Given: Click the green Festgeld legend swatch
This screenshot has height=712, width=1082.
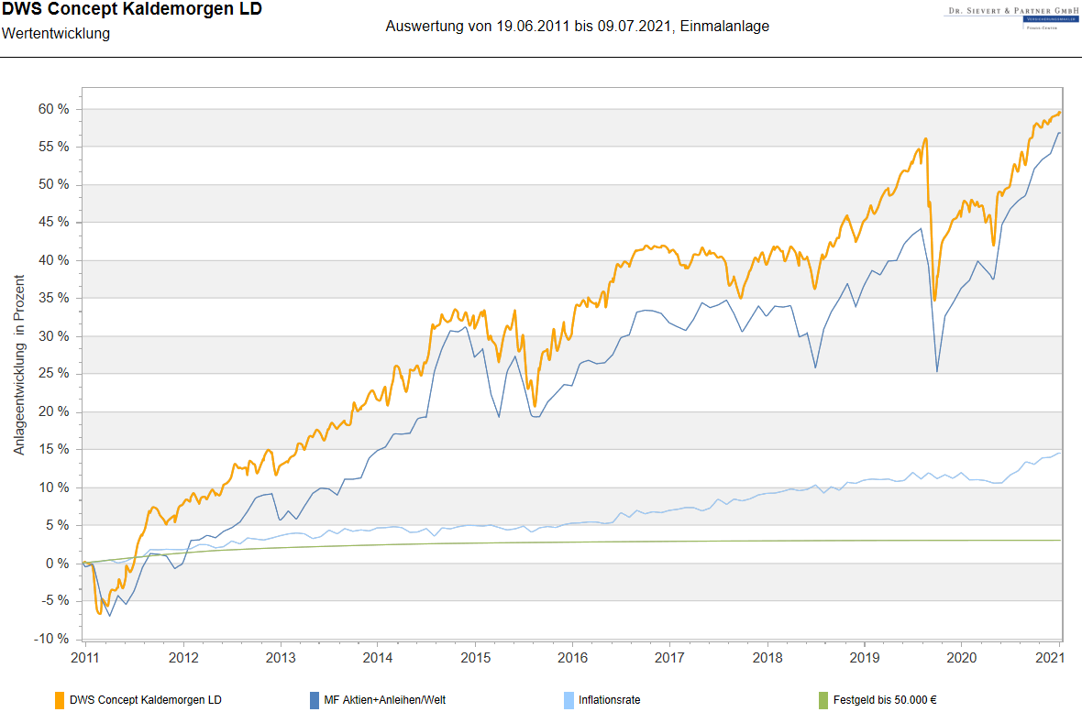Looking at the screenshot, I should [823, 700].
